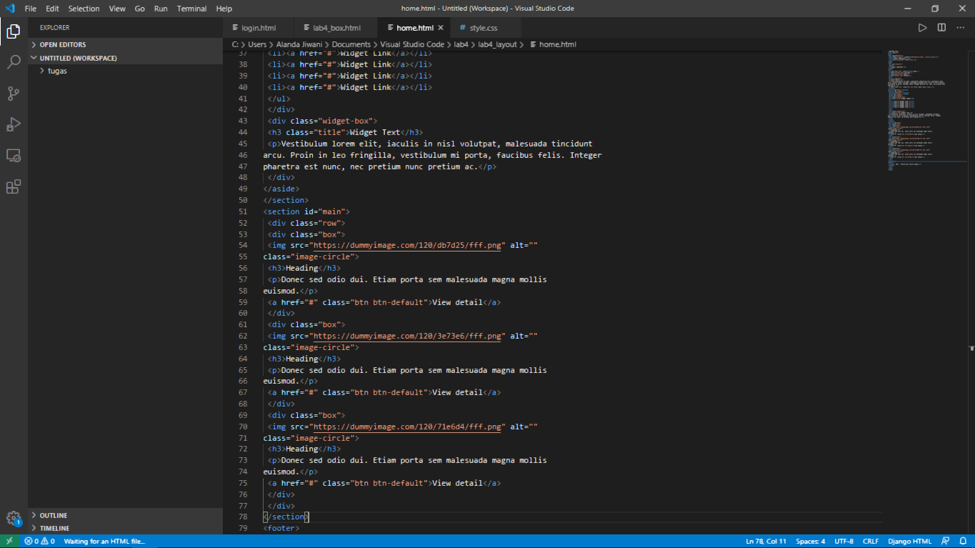975x548 pixels.
Task: Open the Remote Explorer view icon
Action: pyautogui.click(x=14, y=155)
